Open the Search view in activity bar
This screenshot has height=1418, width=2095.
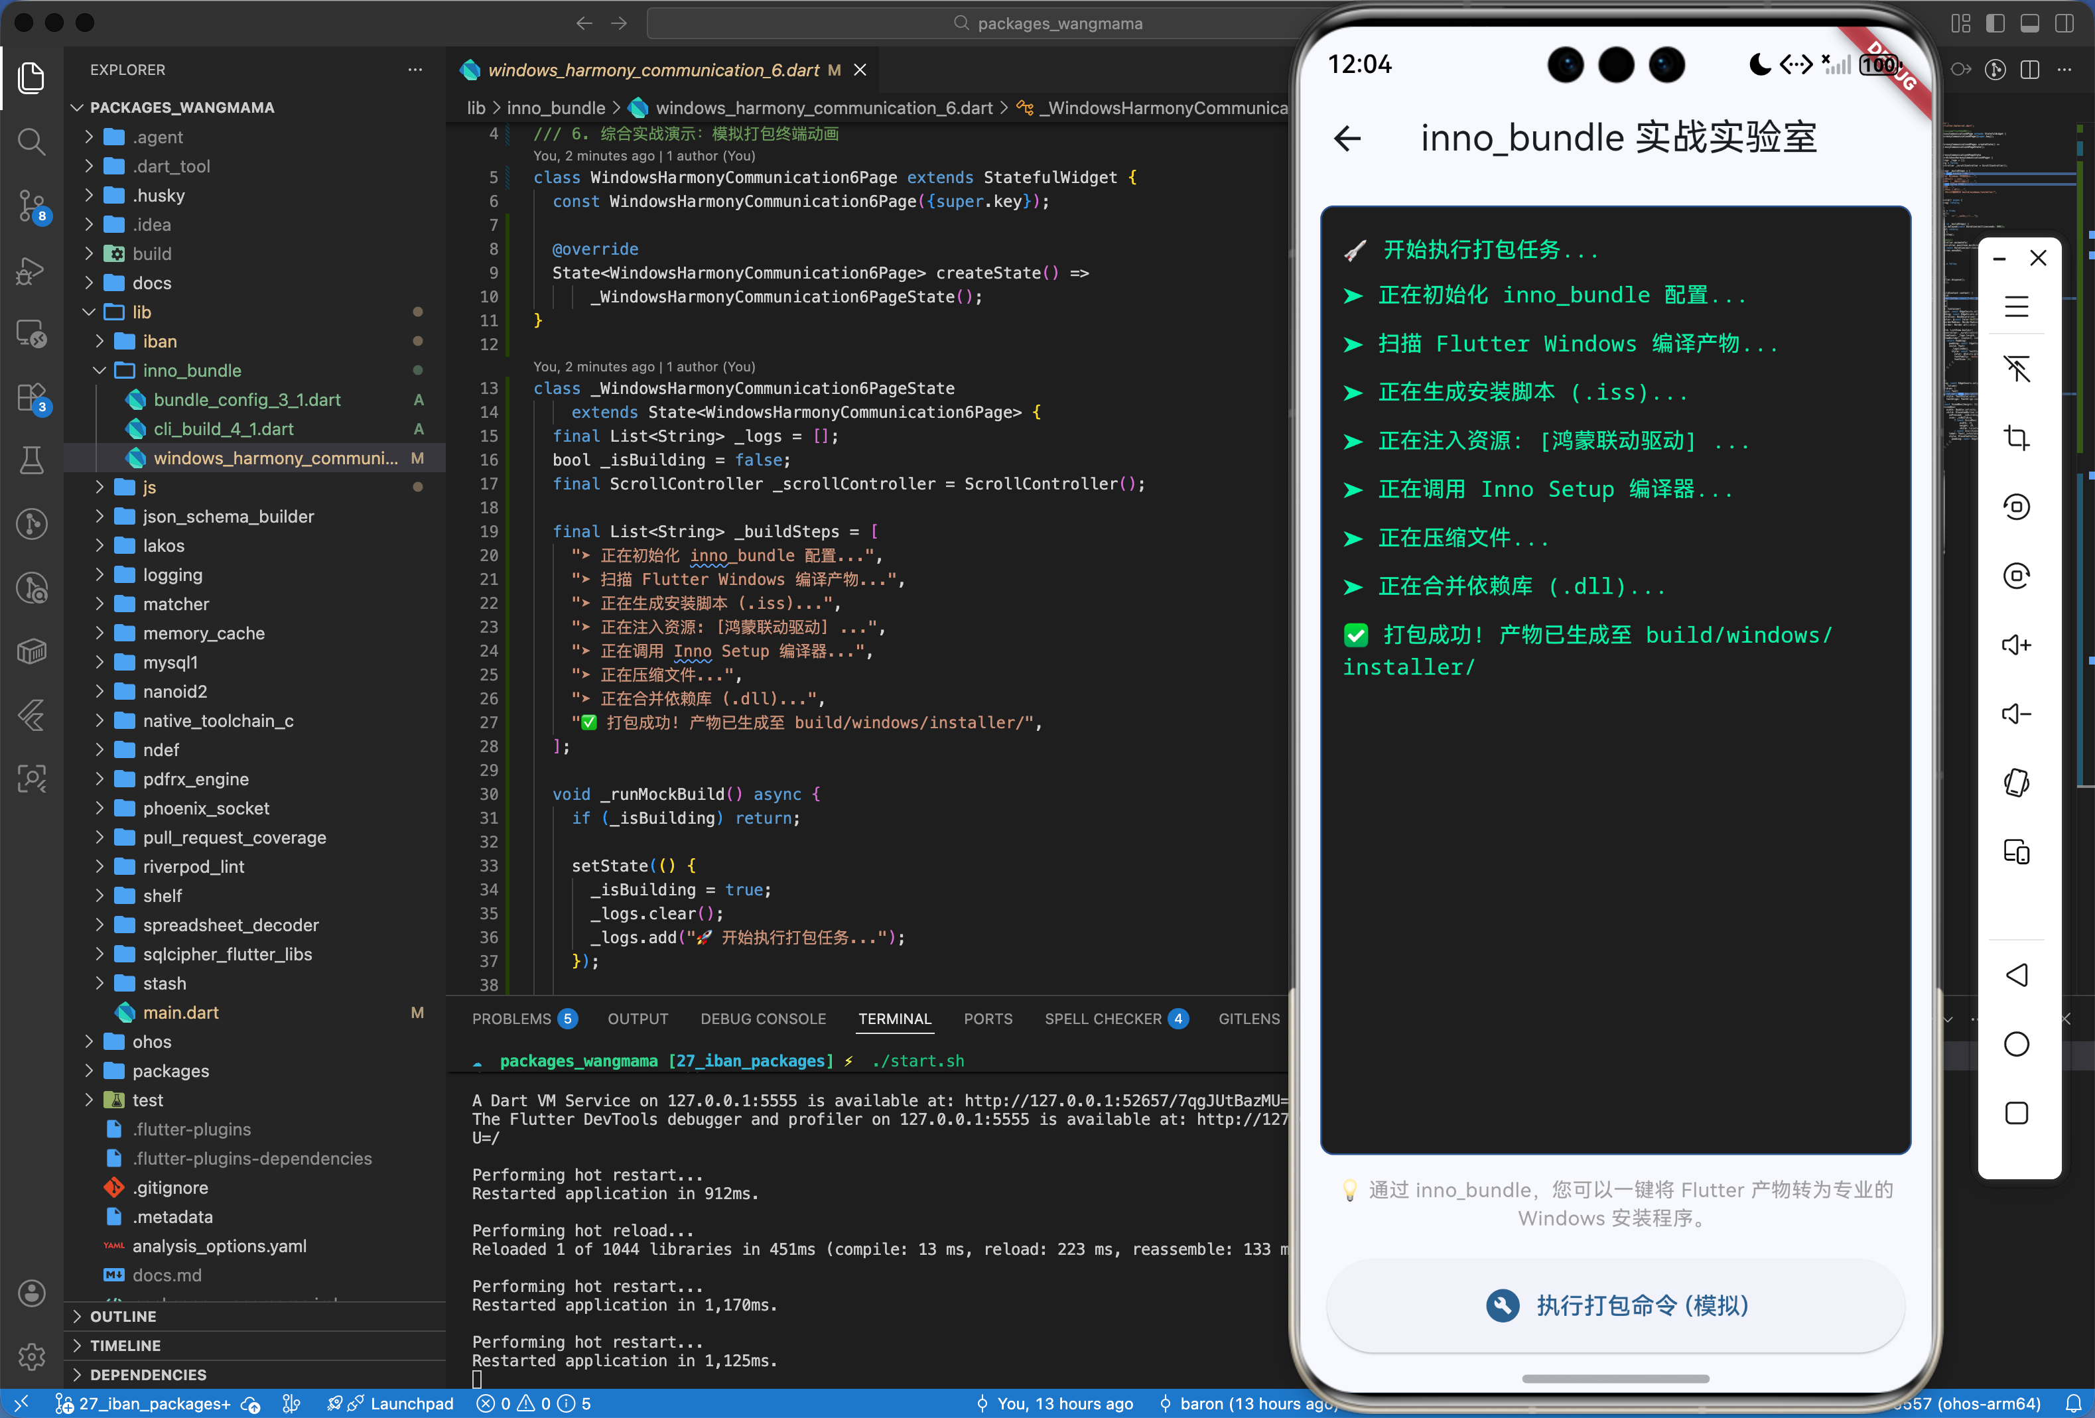32,141
